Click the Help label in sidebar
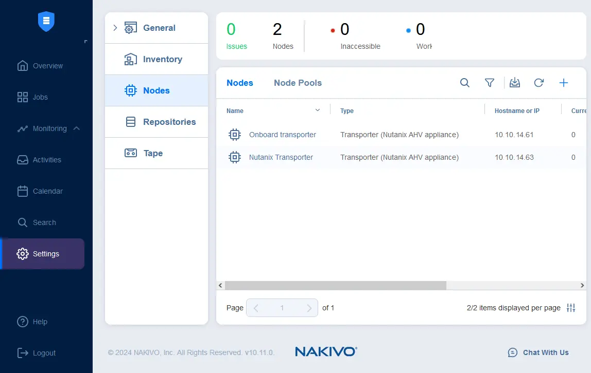The height and width of the screenshot is (373, 591). coord(40,322)
